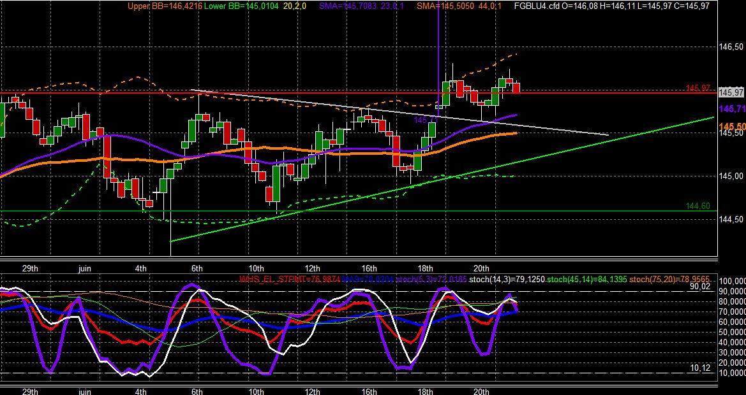Click the C=145,97 close value
This screenshot has height=395, width=746.
(x=690, y=6)
